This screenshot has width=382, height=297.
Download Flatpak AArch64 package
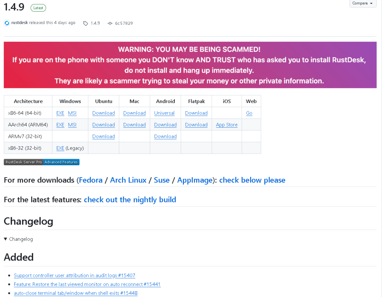(x=196, y=125)
